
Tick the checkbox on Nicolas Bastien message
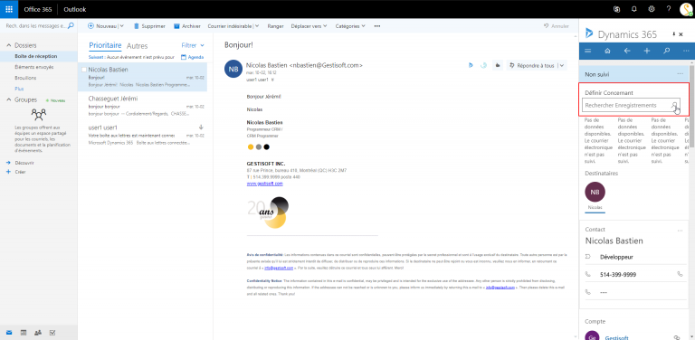(84, 70)
